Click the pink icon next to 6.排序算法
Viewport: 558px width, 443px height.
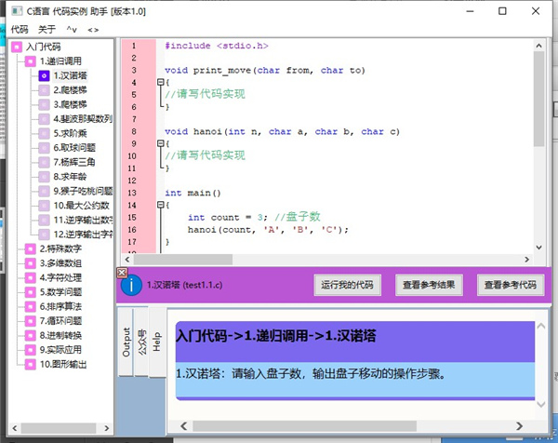pyautogui.click(x=30, y=305)
